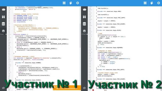
Task: Collapse code fold arrow at line 151
Action: pos(92,59)
